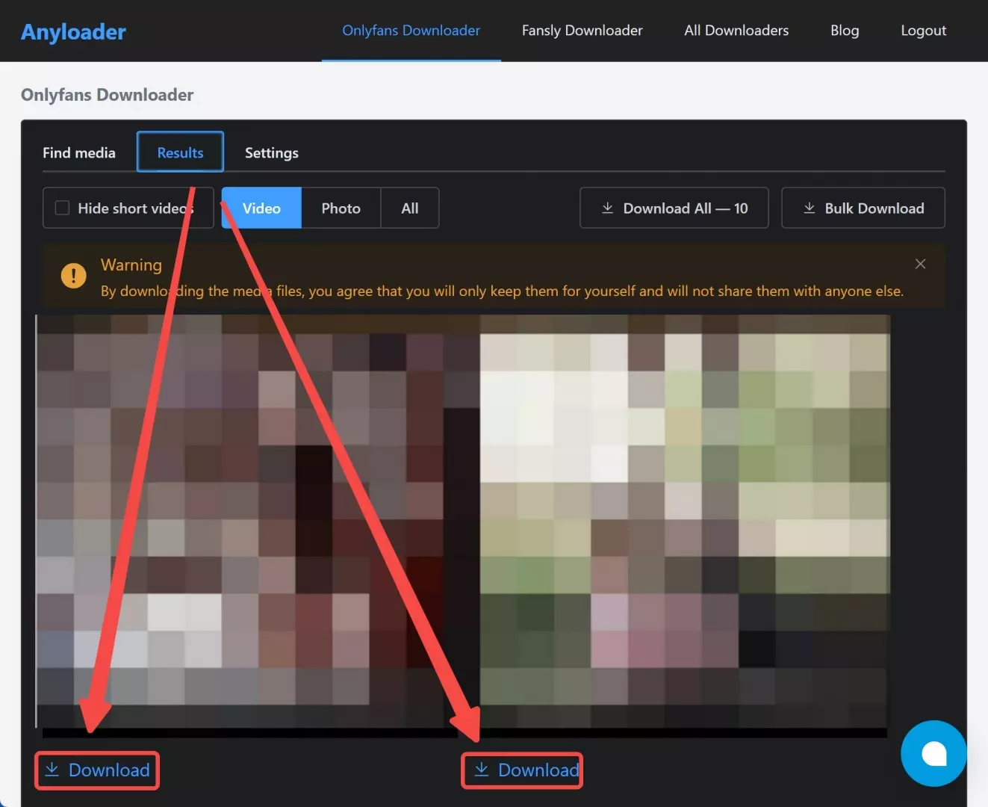Viewport: 988px width, 807px height.
Task: Click the Bulk Download button
Action: (863, 208)
